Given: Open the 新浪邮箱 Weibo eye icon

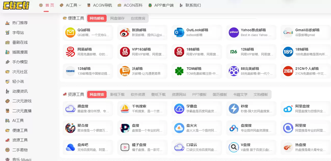Looking at the screenshot, I should 125,33.
